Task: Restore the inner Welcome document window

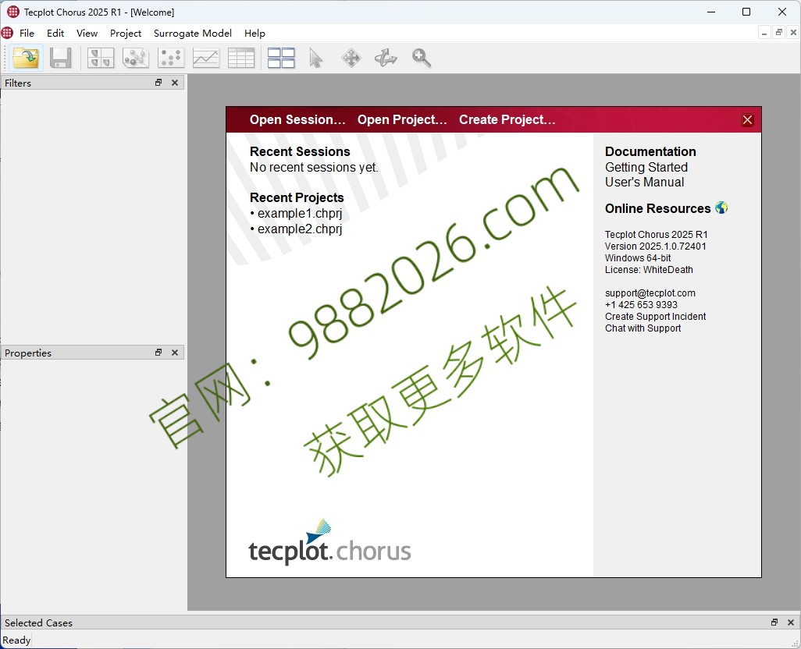Action: pos(778,33)
